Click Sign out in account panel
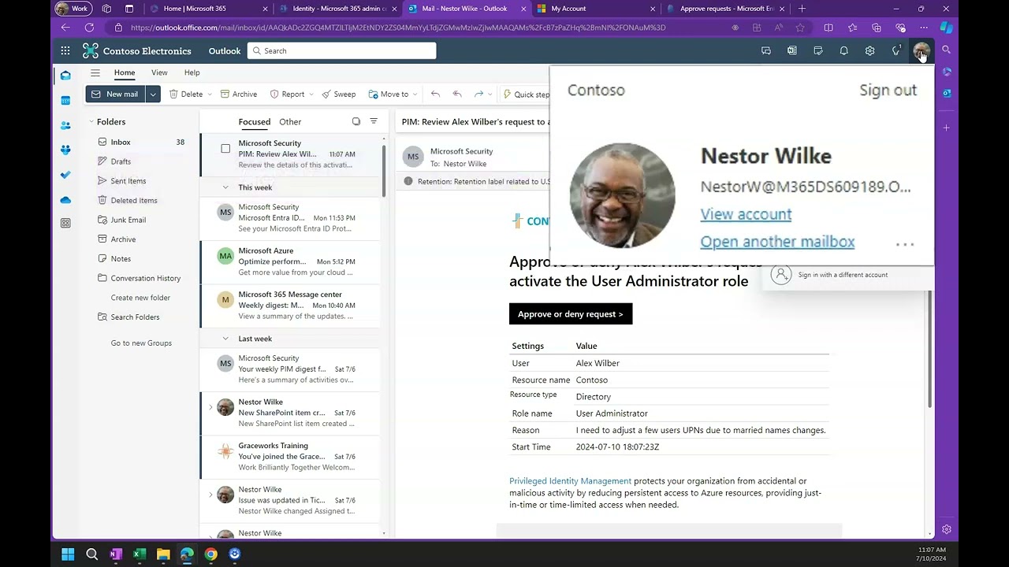 [x=888, y=90]
